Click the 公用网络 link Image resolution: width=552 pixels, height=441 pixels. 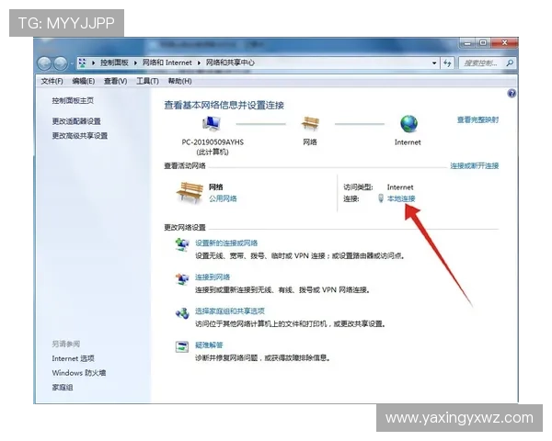pyautogui.click(x=223, y=198)
